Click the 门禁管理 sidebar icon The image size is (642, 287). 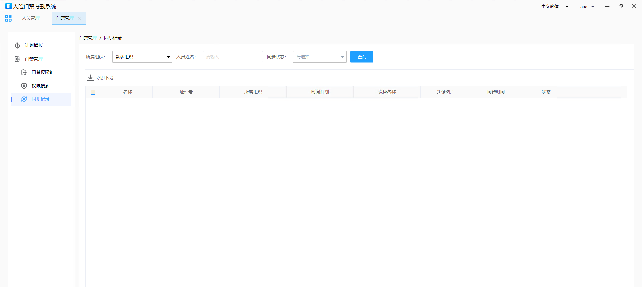(17, 59)
